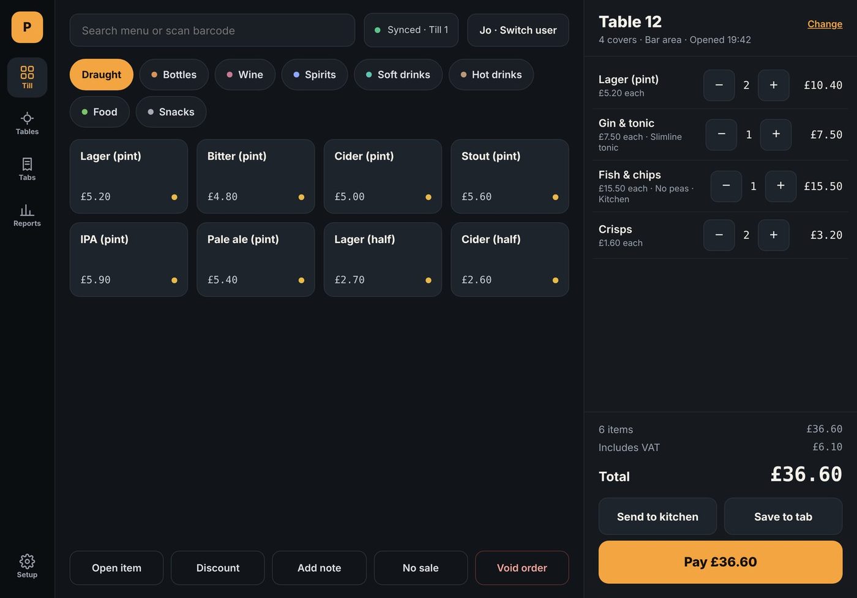Screen dimensions: 857x598
Task: Pay £36.60 for Table 12
Action: 720,562
